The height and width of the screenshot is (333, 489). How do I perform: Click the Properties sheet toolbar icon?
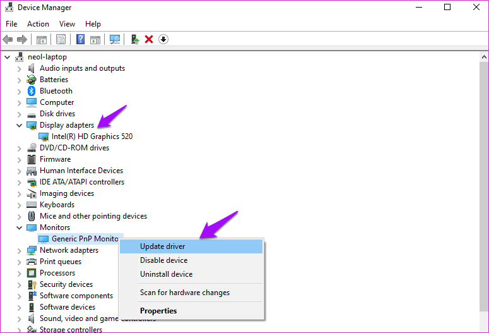point(61,39)
